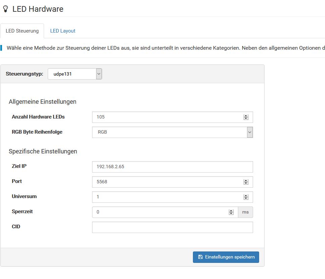Decrease Anzahl Hardware LEDs with down arrow

[246, 119]
